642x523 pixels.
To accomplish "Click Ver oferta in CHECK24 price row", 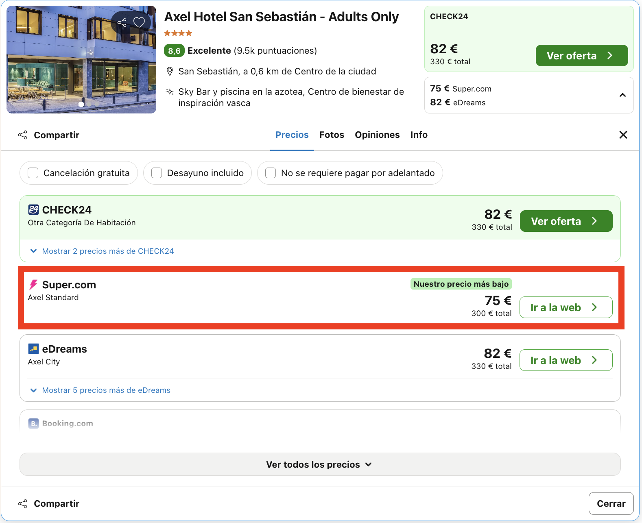I will point(566,221).
